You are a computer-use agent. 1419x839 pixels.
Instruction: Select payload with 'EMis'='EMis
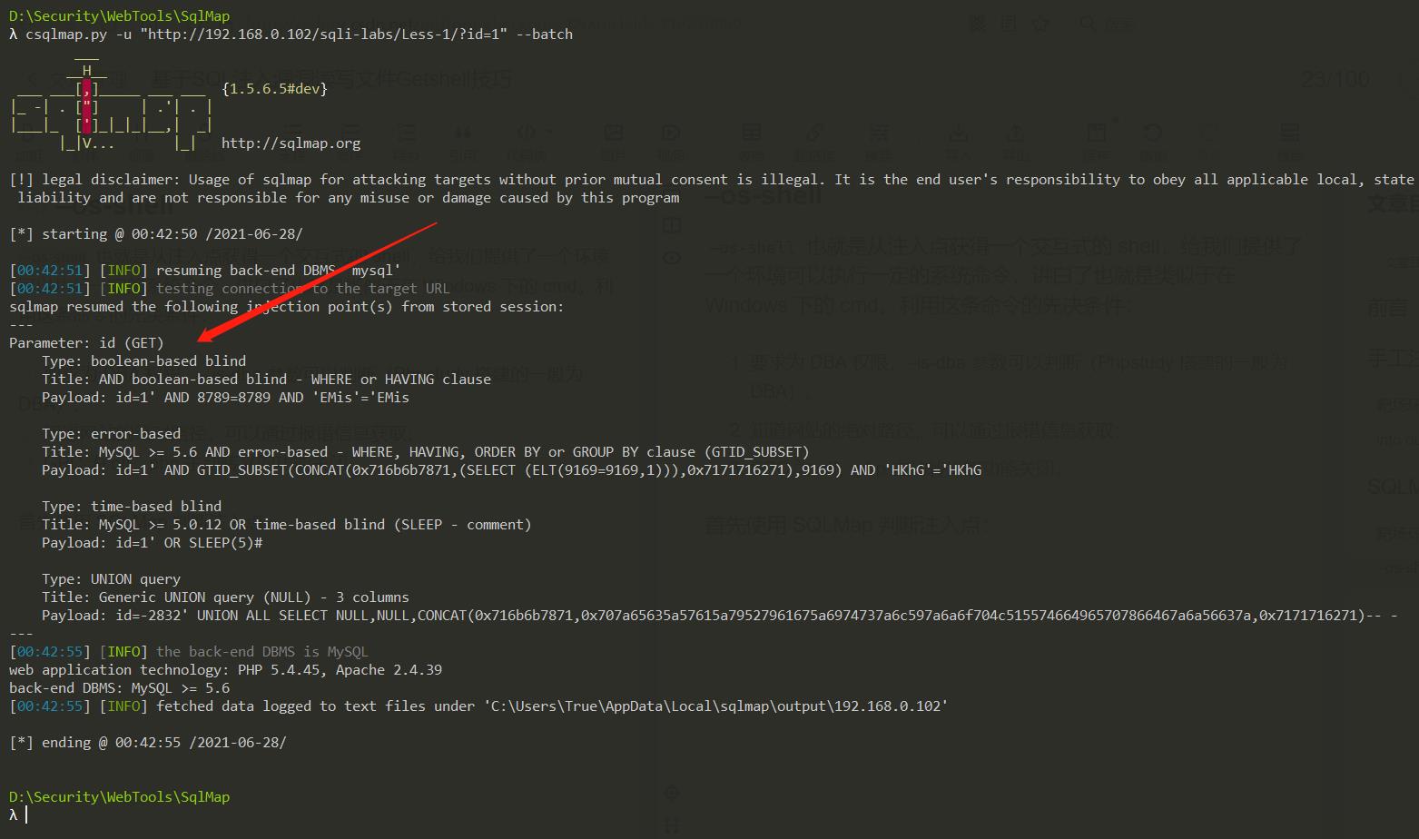[225, 398]
